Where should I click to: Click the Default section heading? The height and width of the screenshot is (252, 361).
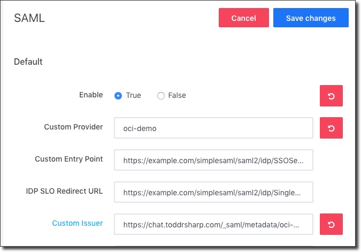click(28, 62)
